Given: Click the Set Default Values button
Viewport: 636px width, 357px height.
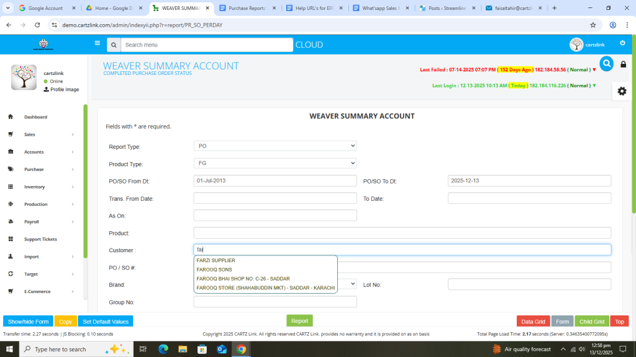Looking at the screenshot, I should click(106, 322).
